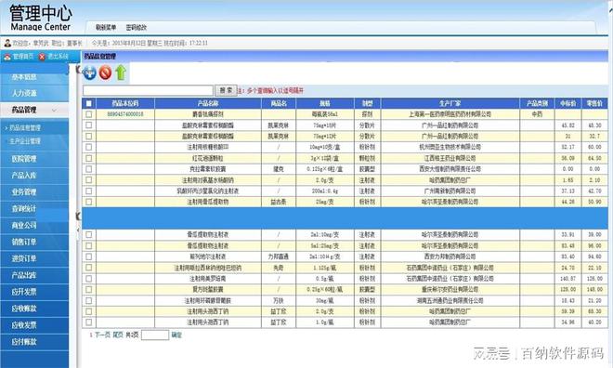Click the 西安力邦制药有限公司 manufacturer cell
Screen dimensions: 613x368
pyautogui.click(x=450, y=256)
